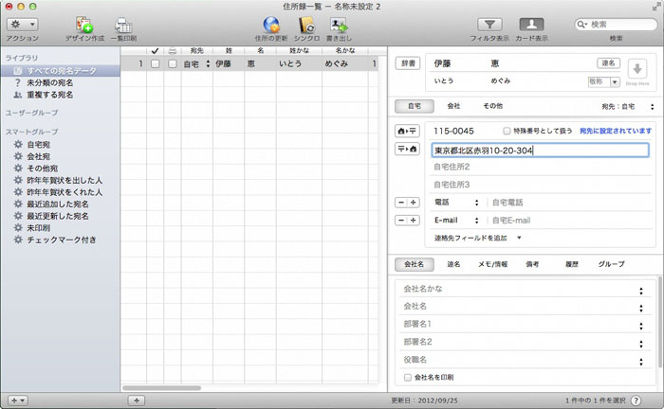Click the 連名 button
This screenshot has height=409, width=664.
point(608,63)
